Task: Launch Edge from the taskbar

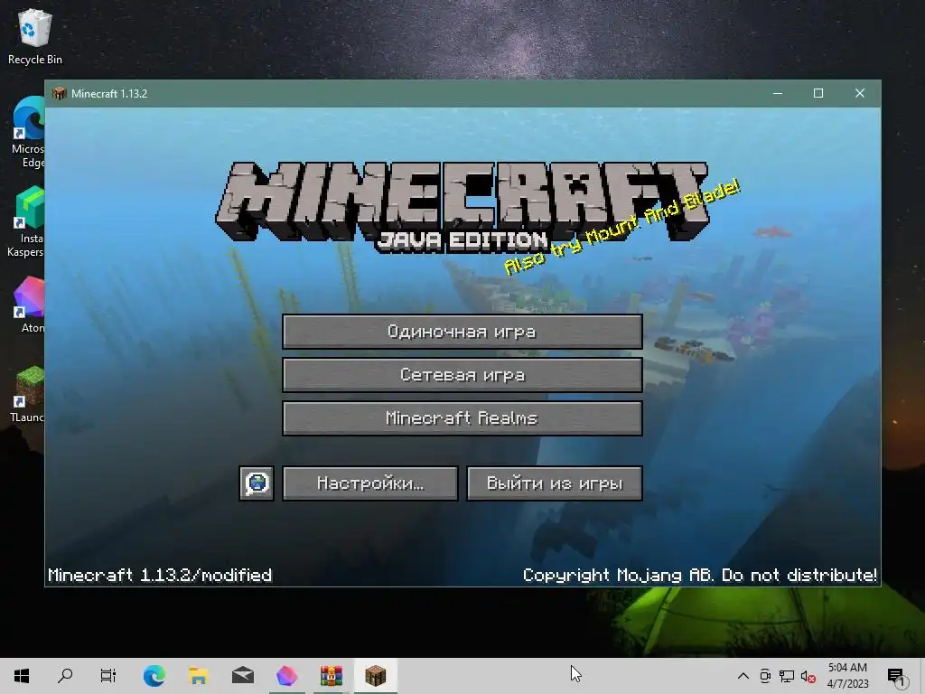Action: pyautogui.click(x=154, y=676)
